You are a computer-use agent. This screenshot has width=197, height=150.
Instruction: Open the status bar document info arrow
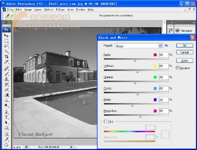coord(71,147)
